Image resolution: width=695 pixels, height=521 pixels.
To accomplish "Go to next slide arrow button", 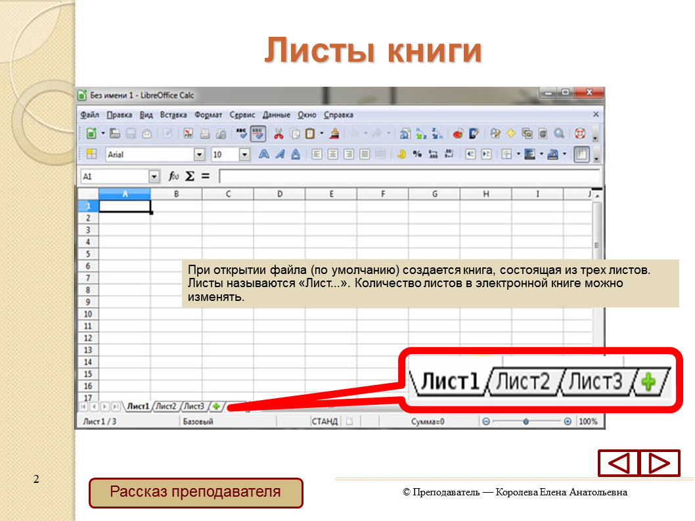I will coord(660,463).
